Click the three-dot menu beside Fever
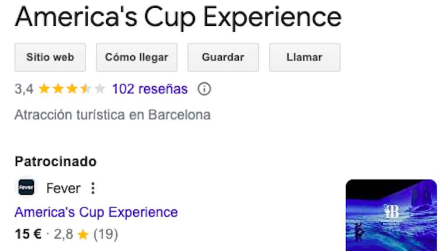This screenshot has height=251, width=446. [94, 188]
